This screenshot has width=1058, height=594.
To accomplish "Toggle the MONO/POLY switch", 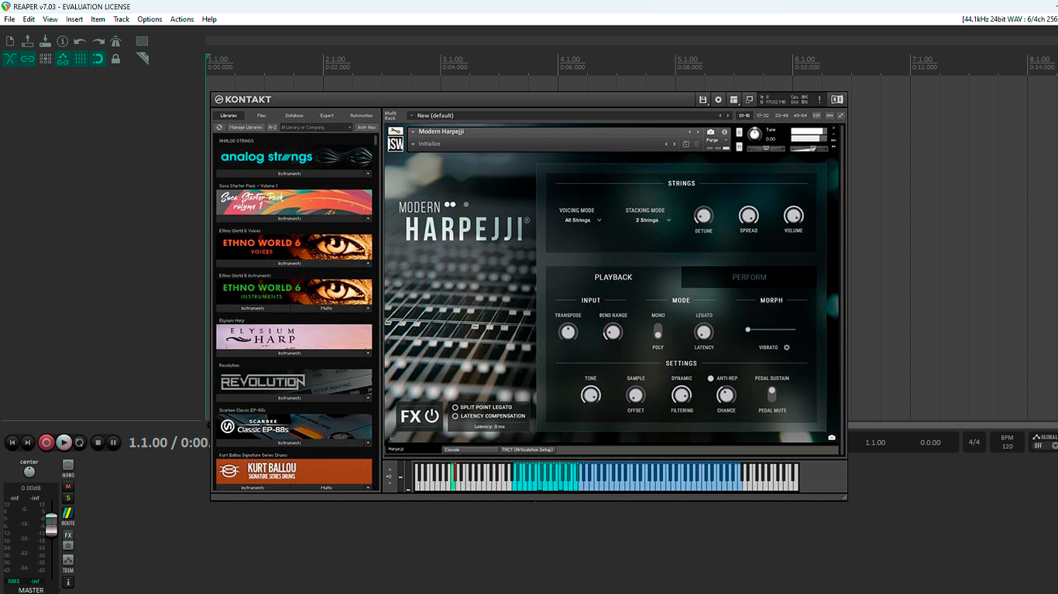I will [x=658, y=331].
